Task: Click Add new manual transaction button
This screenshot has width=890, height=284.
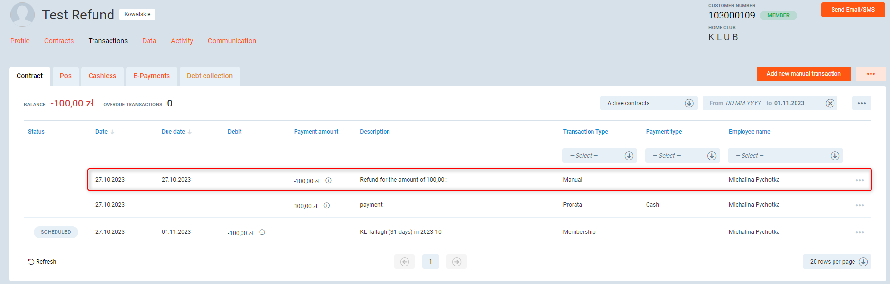Action: 803,74
